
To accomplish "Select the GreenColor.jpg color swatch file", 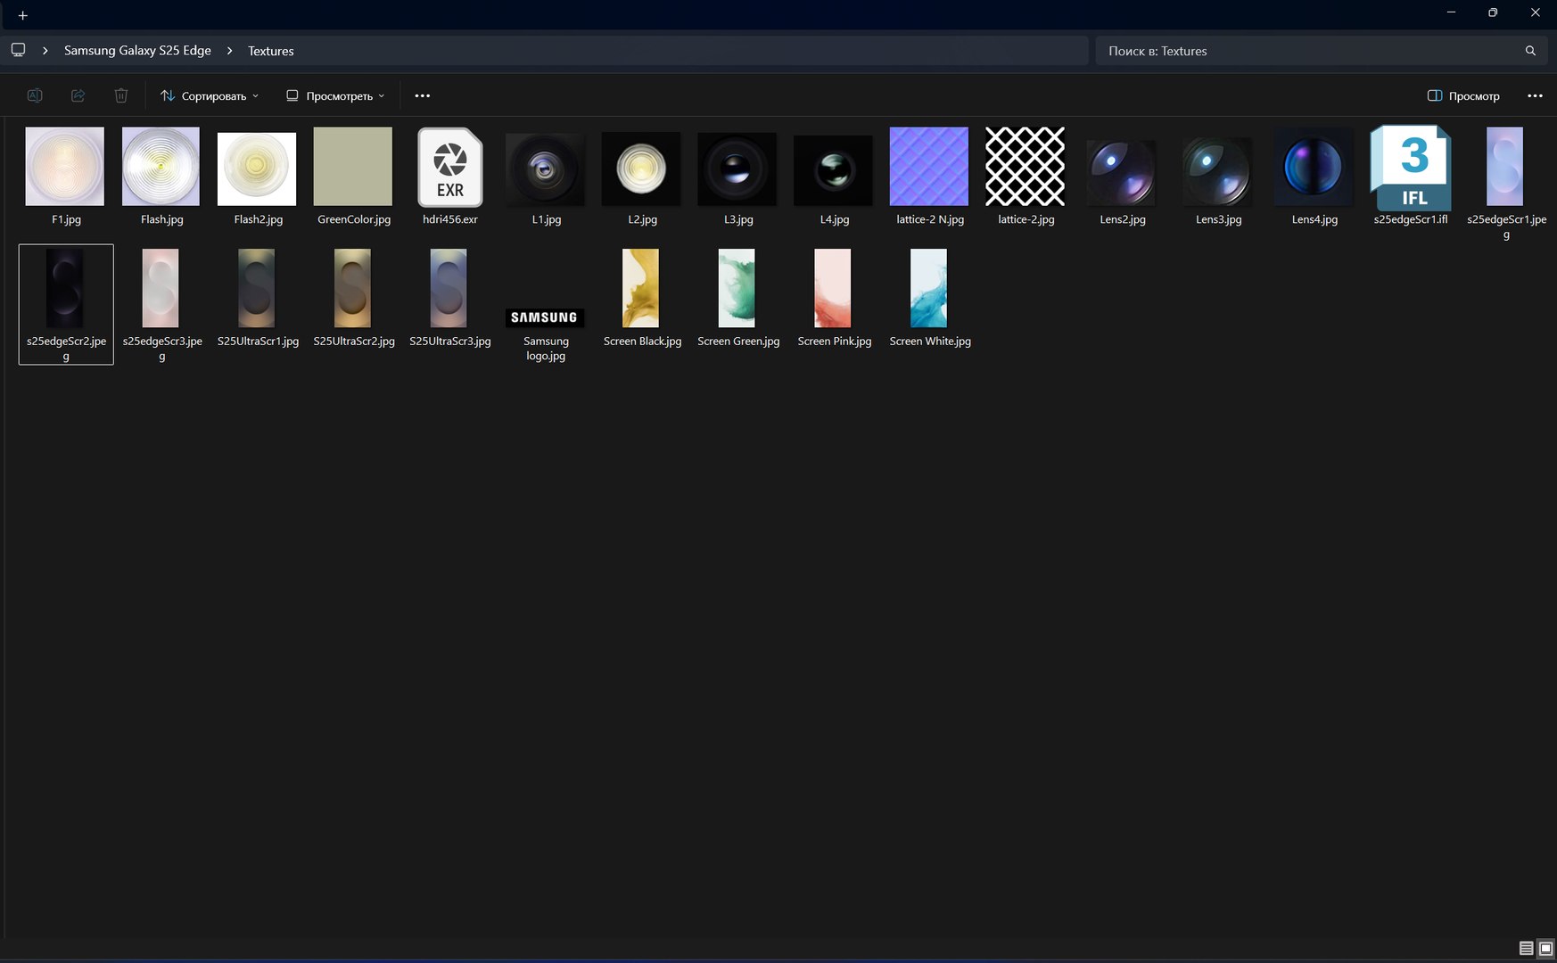I will (353, 177).
